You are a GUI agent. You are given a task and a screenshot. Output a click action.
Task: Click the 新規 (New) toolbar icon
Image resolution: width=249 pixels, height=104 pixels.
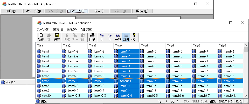pos(41,37)
